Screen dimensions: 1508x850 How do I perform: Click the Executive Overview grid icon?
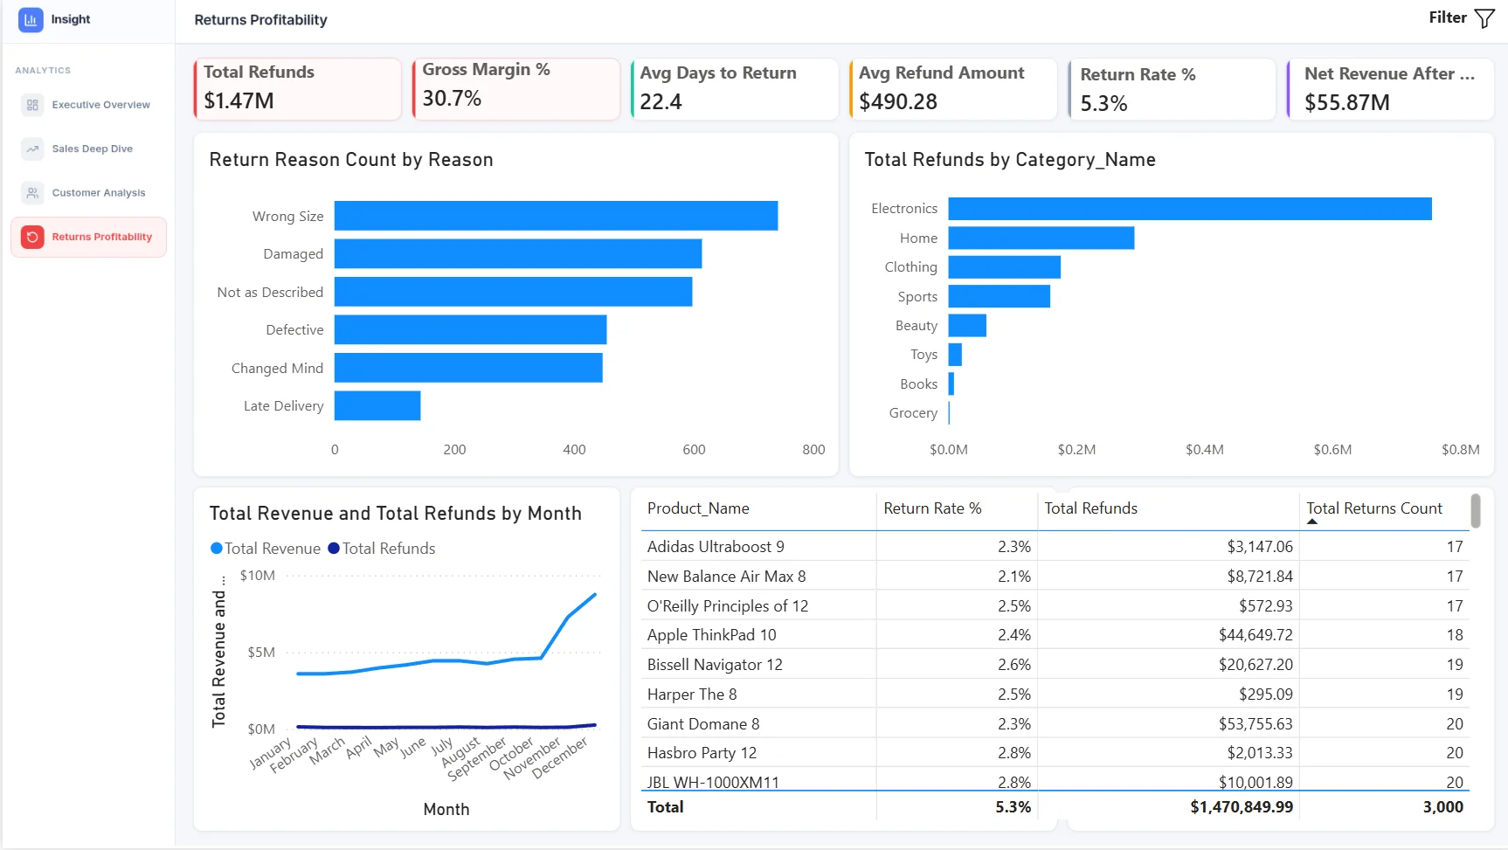pos(32,105)
